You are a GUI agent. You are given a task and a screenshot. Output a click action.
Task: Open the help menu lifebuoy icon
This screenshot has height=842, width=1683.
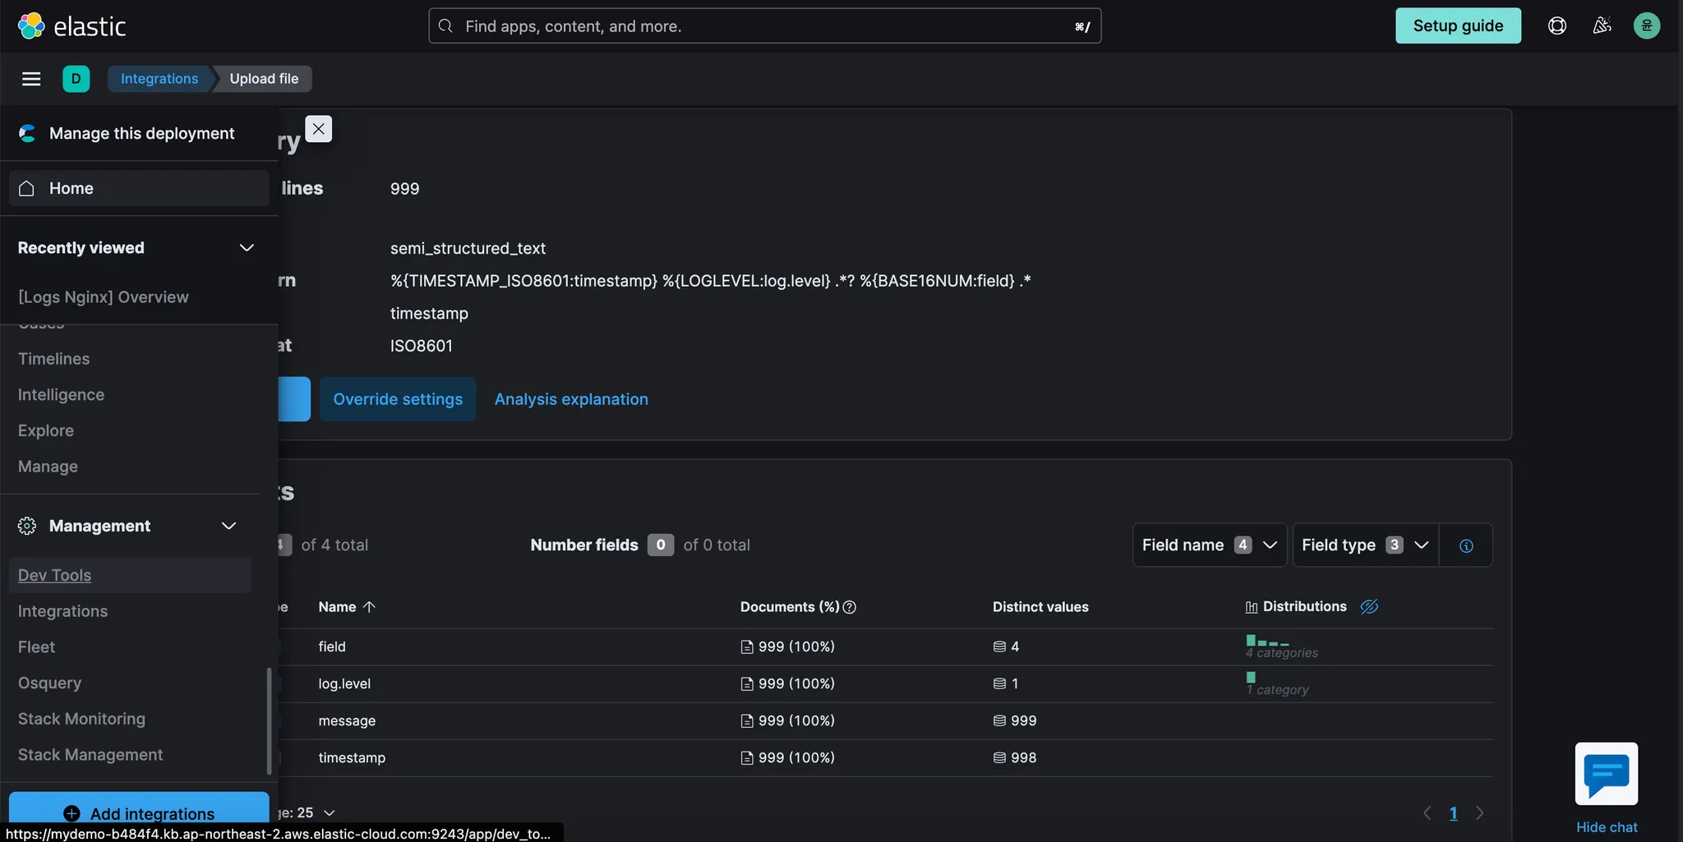tap(1556, 26)
